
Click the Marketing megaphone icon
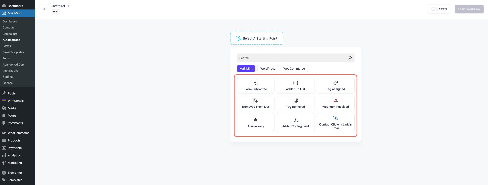coord(4,163)
